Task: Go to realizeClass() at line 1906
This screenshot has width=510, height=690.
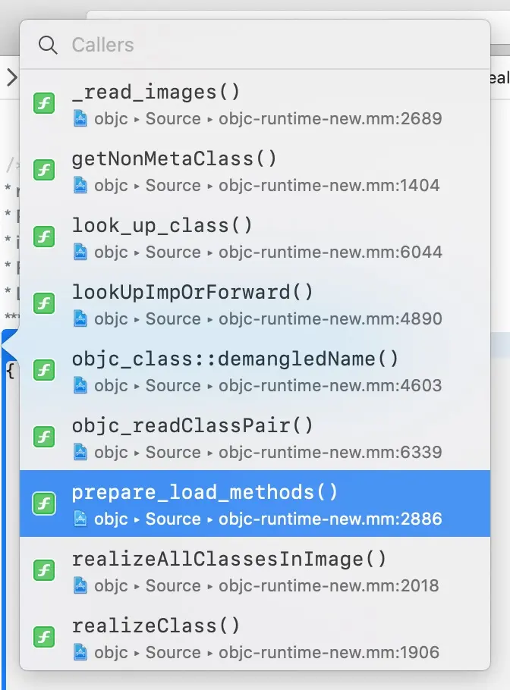Action: (x=255, y=638)
